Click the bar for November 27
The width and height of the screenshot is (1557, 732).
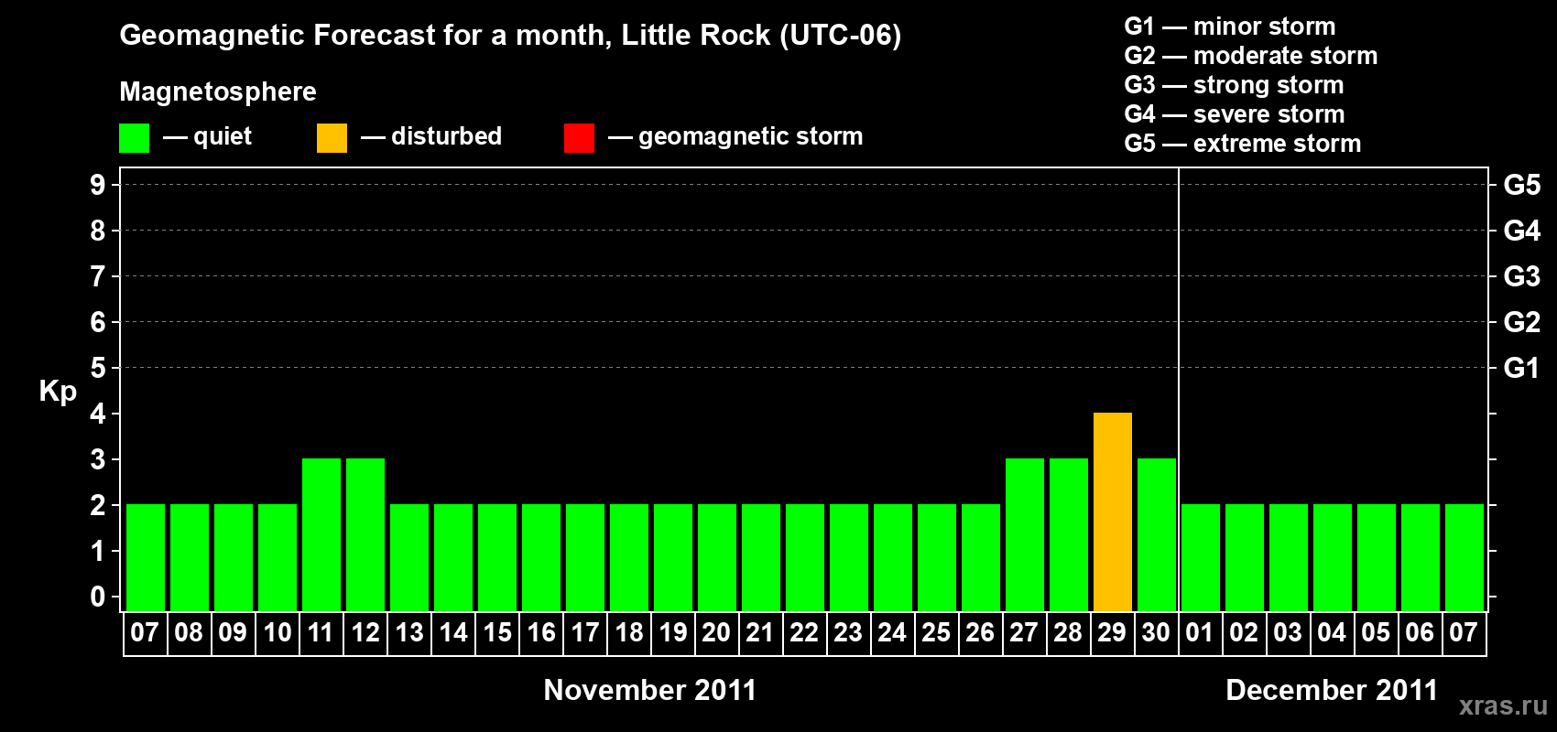(x=1025, y=534)
